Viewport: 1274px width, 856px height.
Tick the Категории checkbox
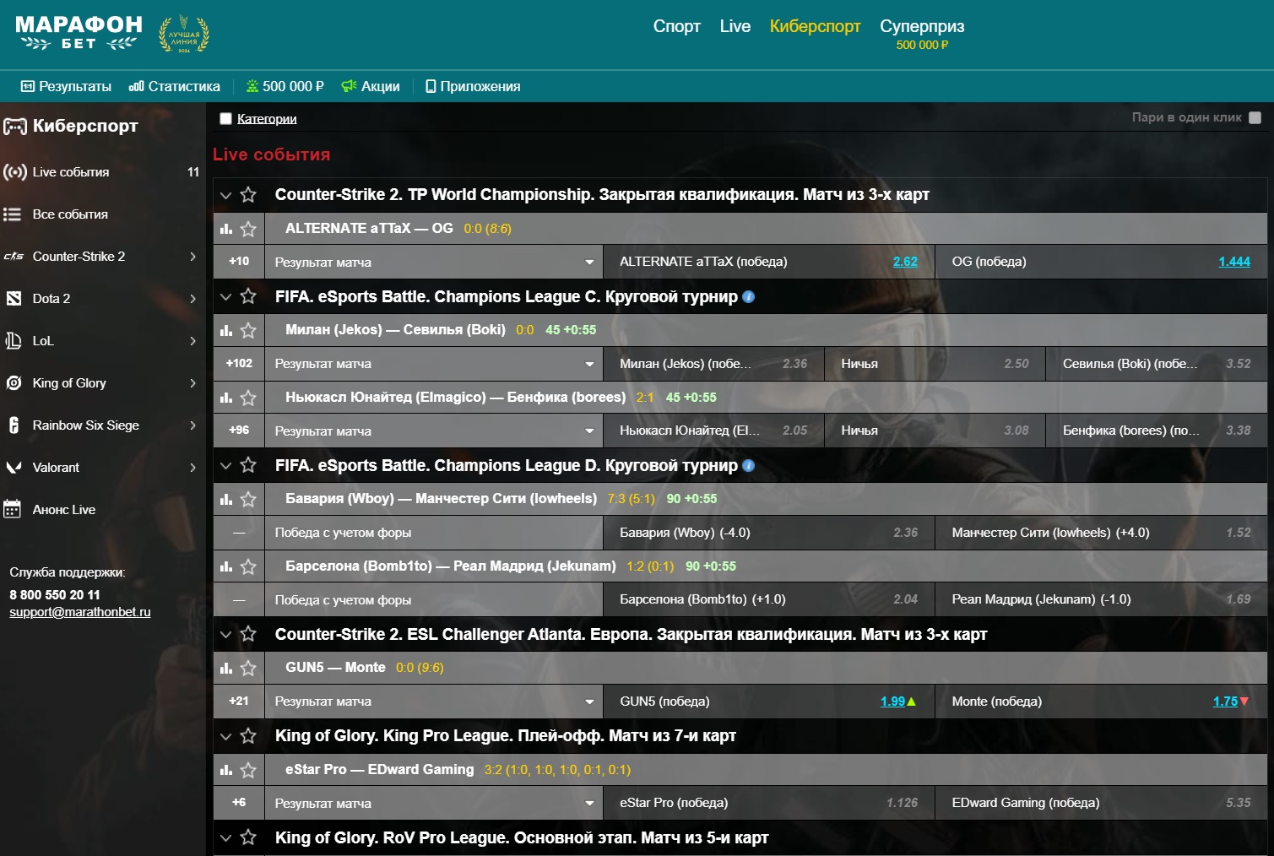pos(225,119)
